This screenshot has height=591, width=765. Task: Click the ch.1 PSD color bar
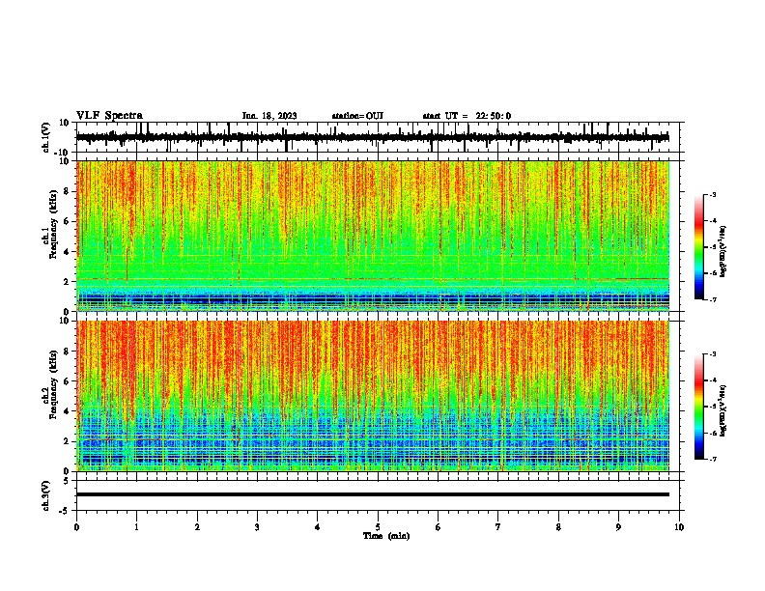699,247
